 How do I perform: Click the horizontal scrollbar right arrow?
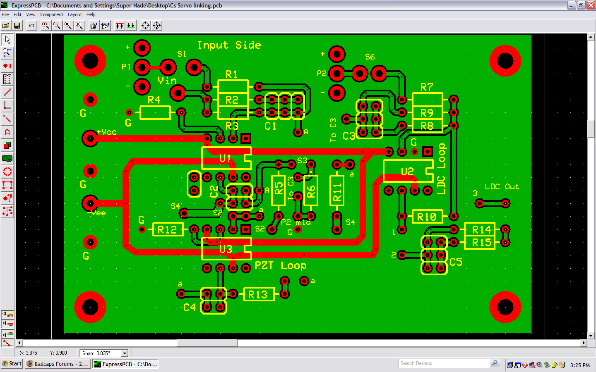(584, 343)
